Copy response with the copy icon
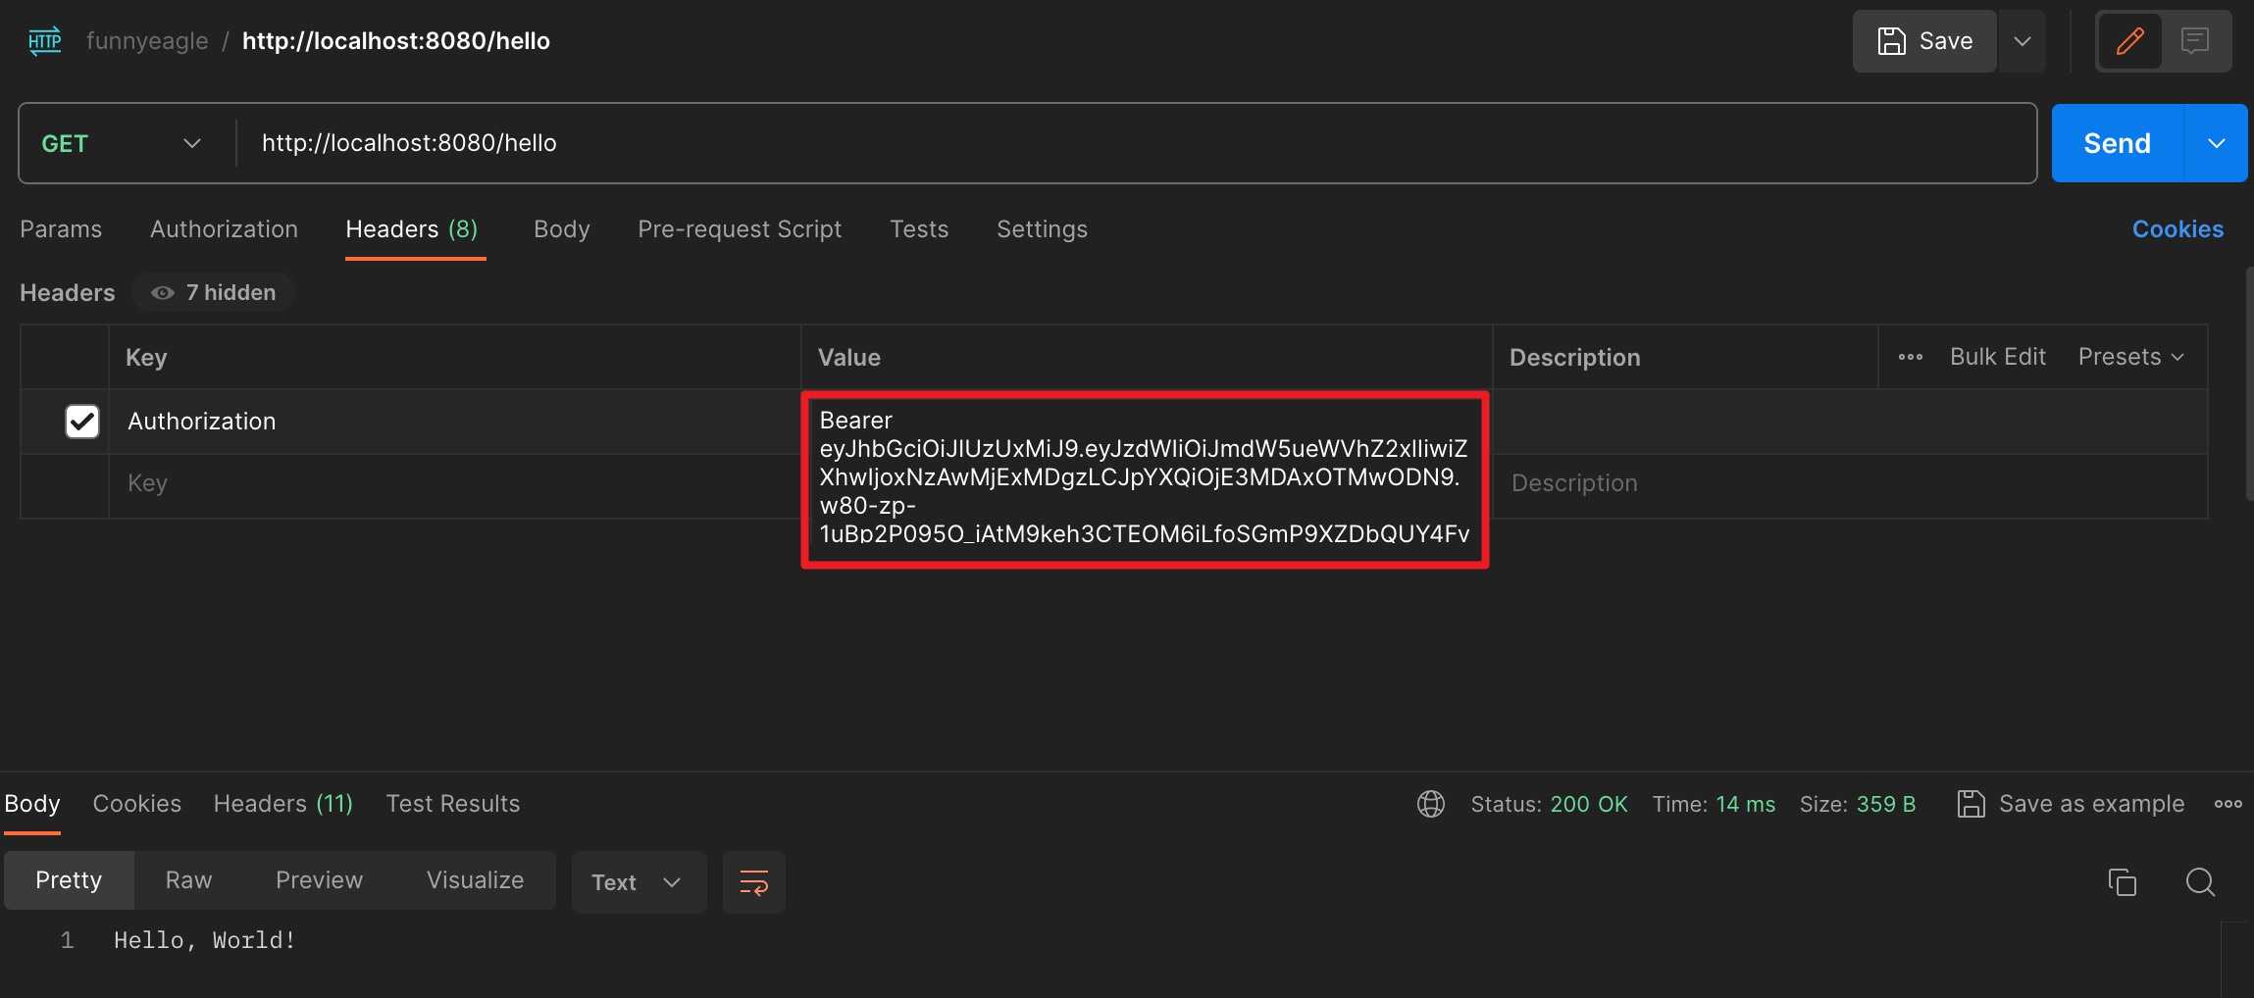The height and width of the screenshot is (998, 2254). click(2122, 882)
